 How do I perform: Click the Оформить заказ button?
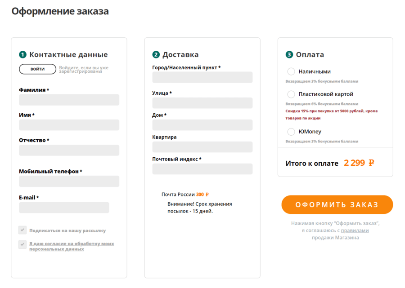point(337,205)
